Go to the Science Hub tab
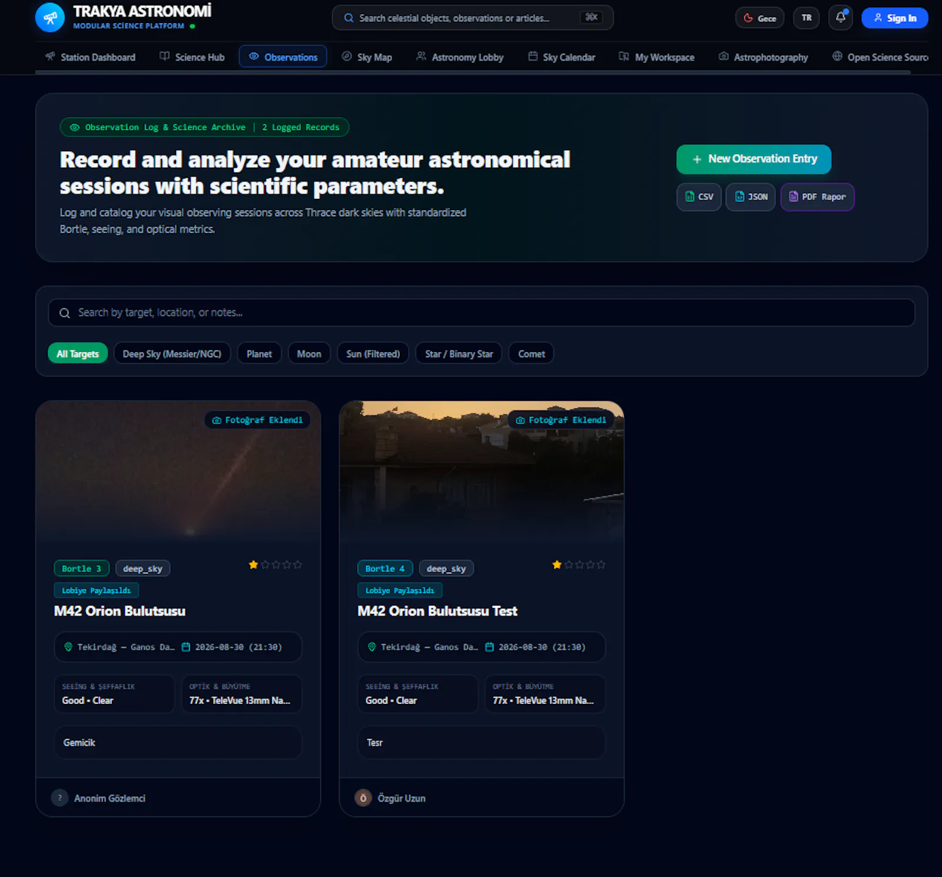942x877 pixels. click(192, 57)
